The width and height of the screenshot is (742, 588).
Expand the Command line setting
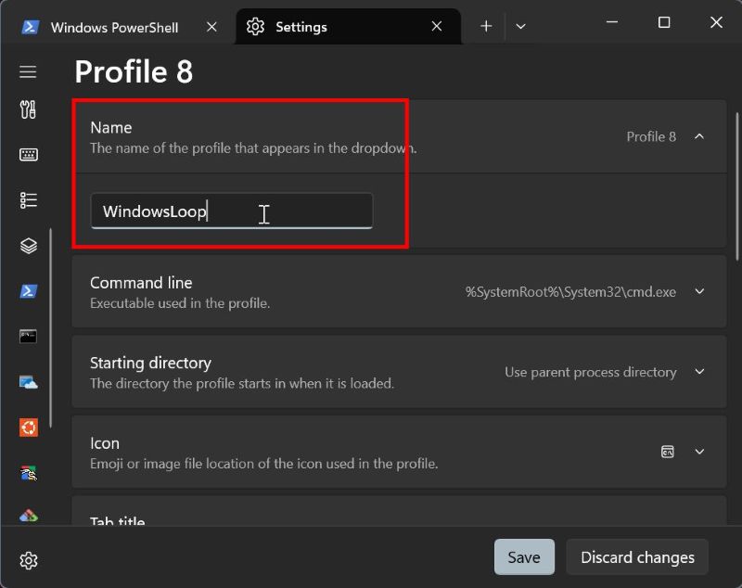coord(699,291)
